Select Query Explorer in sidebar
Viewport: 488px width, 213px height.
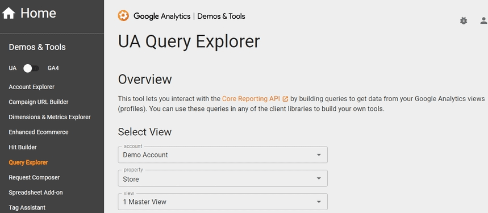(28, 162)
